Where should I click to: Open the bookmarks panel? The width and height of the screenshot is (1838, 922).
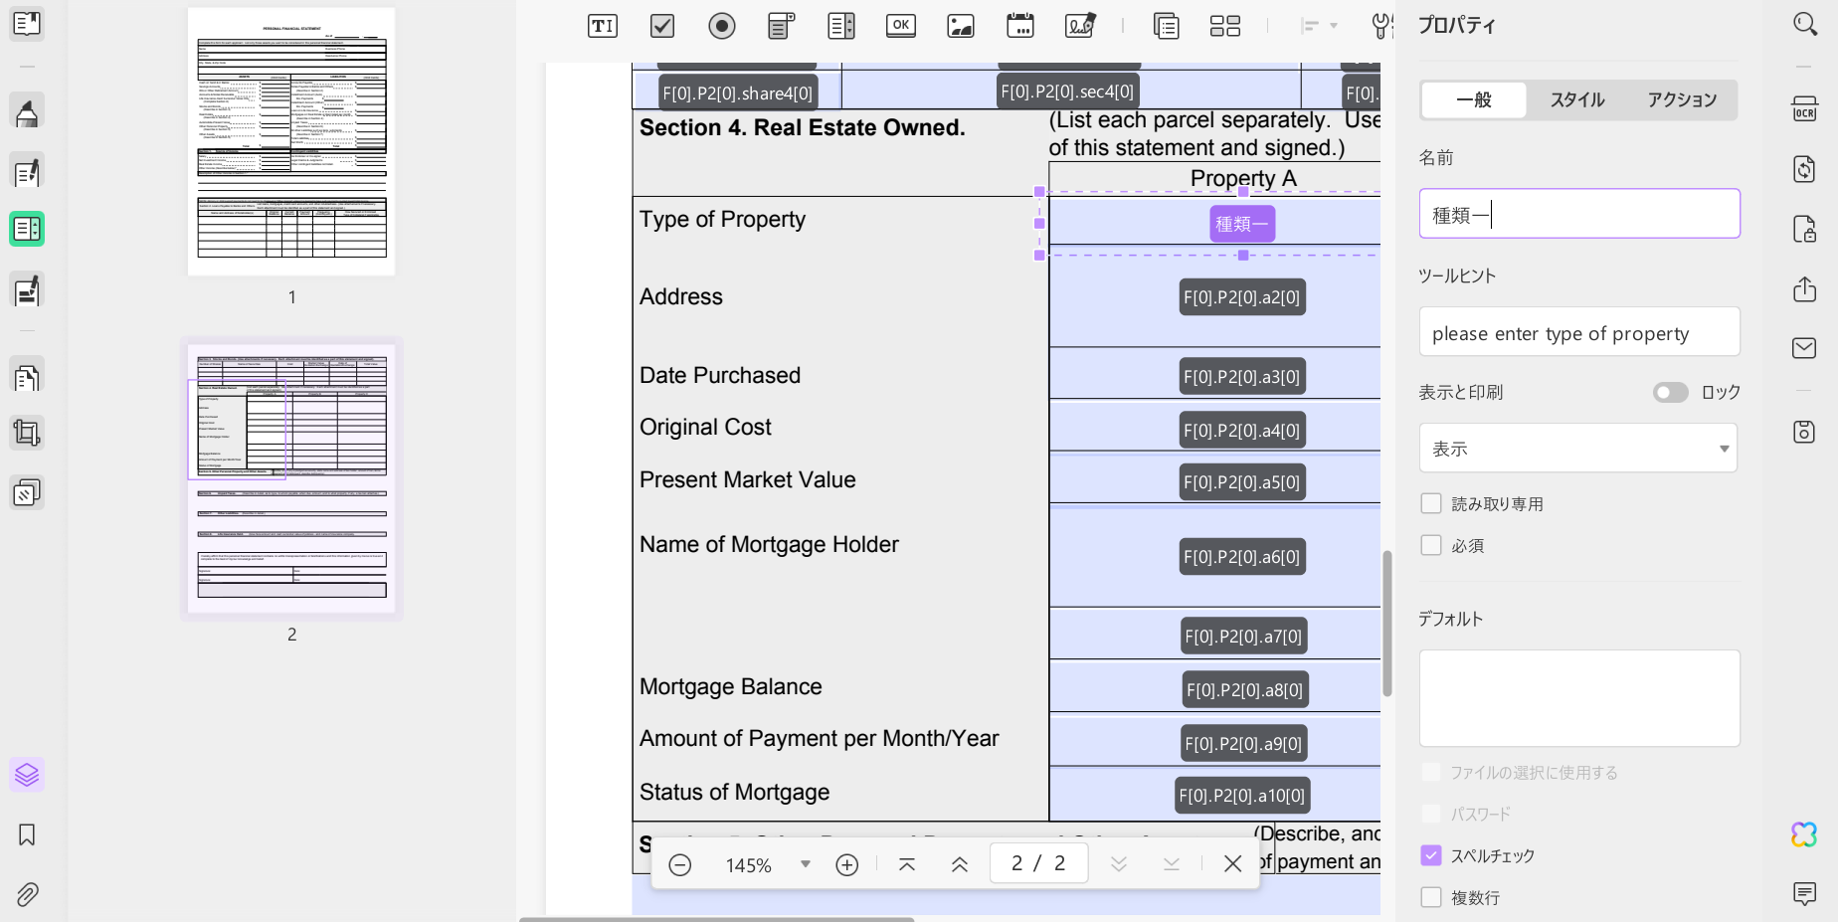pyautogui.click(x=27, y=834)
